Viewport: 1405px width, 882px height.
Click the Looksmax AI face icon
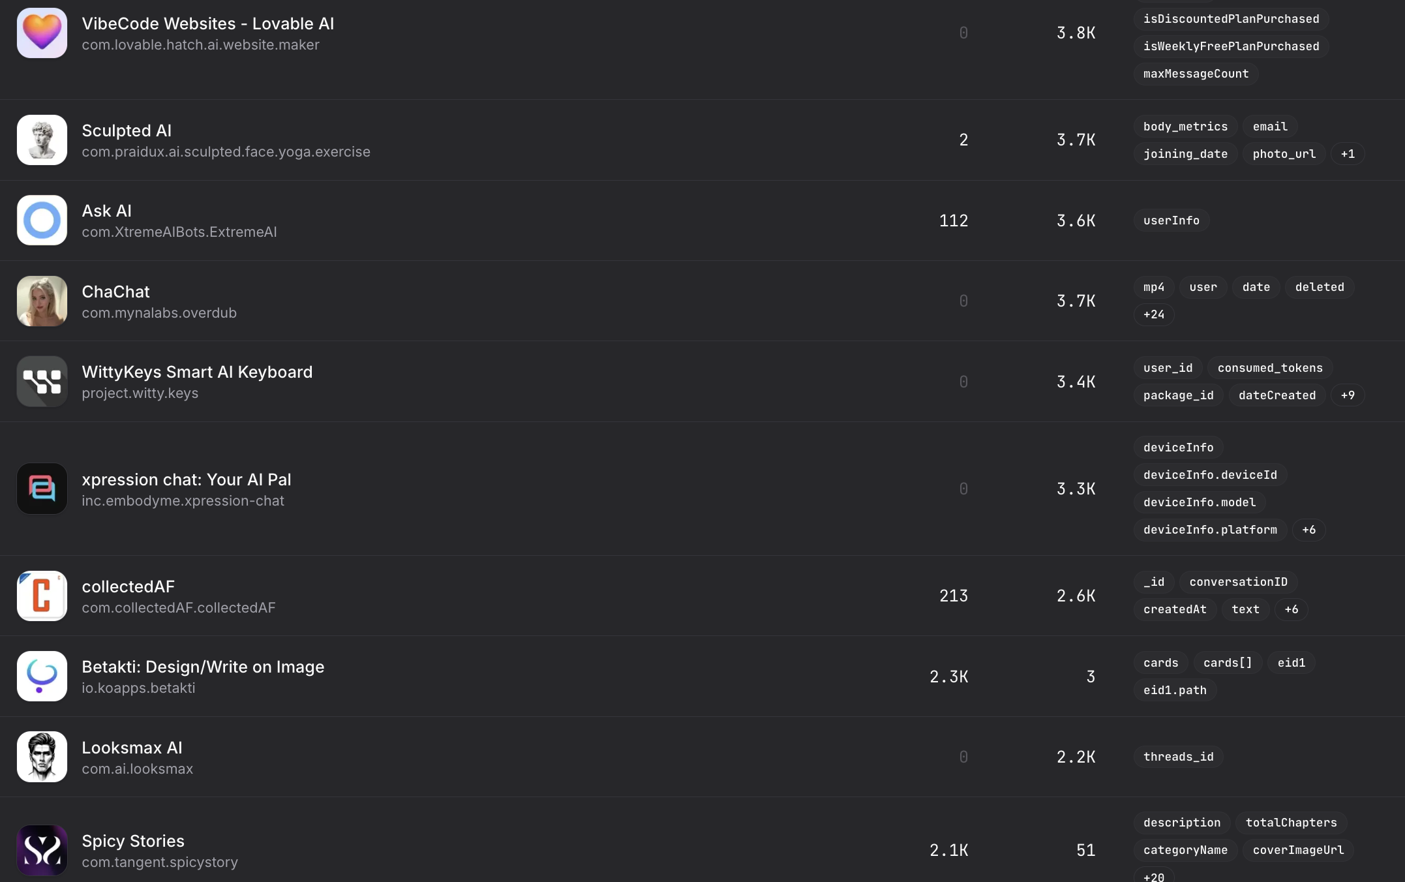42,757
